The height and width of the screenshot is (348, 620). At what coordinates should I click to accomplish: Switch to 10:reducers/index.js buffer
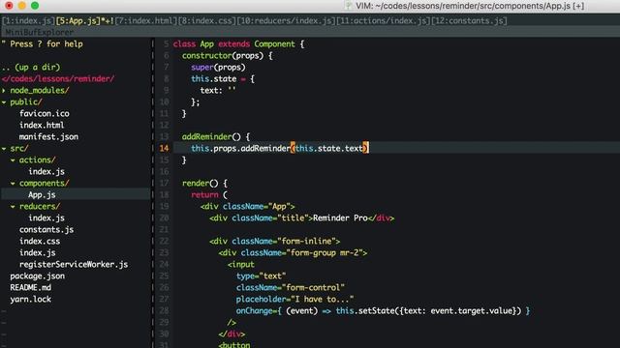coord(286,20)
